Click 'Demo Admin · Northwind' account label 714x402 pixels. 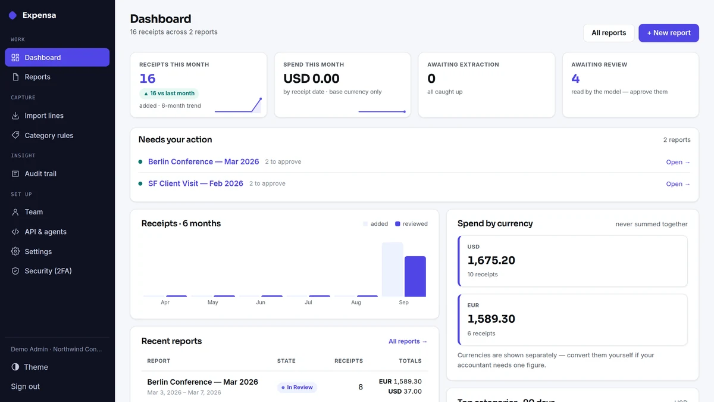point(57,349)
